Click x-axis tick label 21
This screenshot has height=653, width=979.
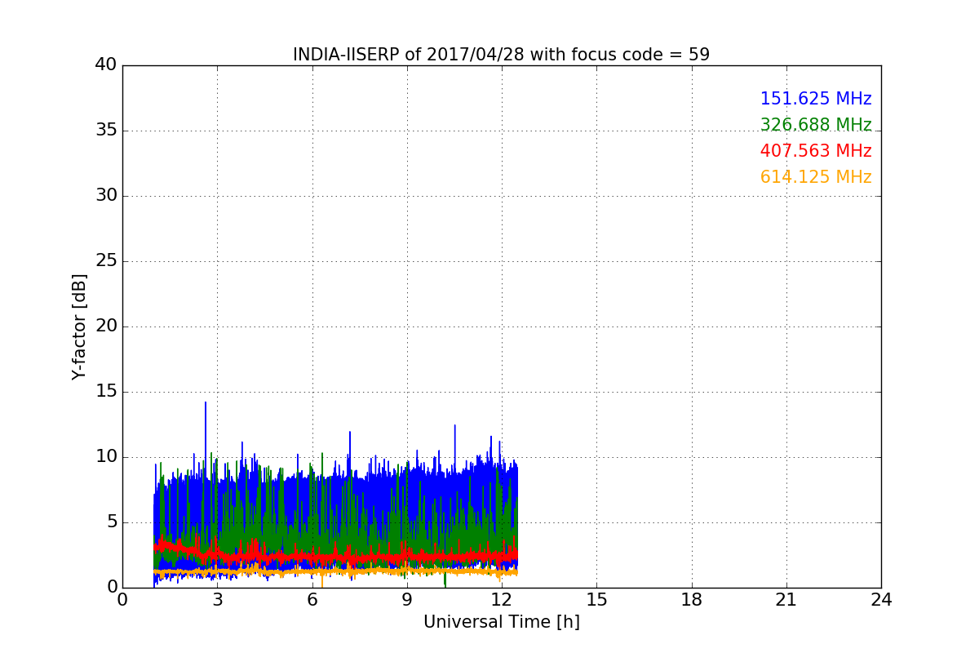pyautogui.click(x=786, y=600)
